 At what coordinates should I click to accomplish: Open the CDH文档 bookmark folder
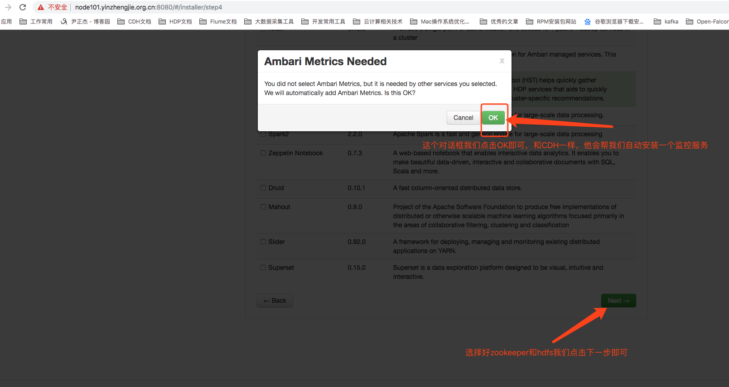tap(134, 21)
